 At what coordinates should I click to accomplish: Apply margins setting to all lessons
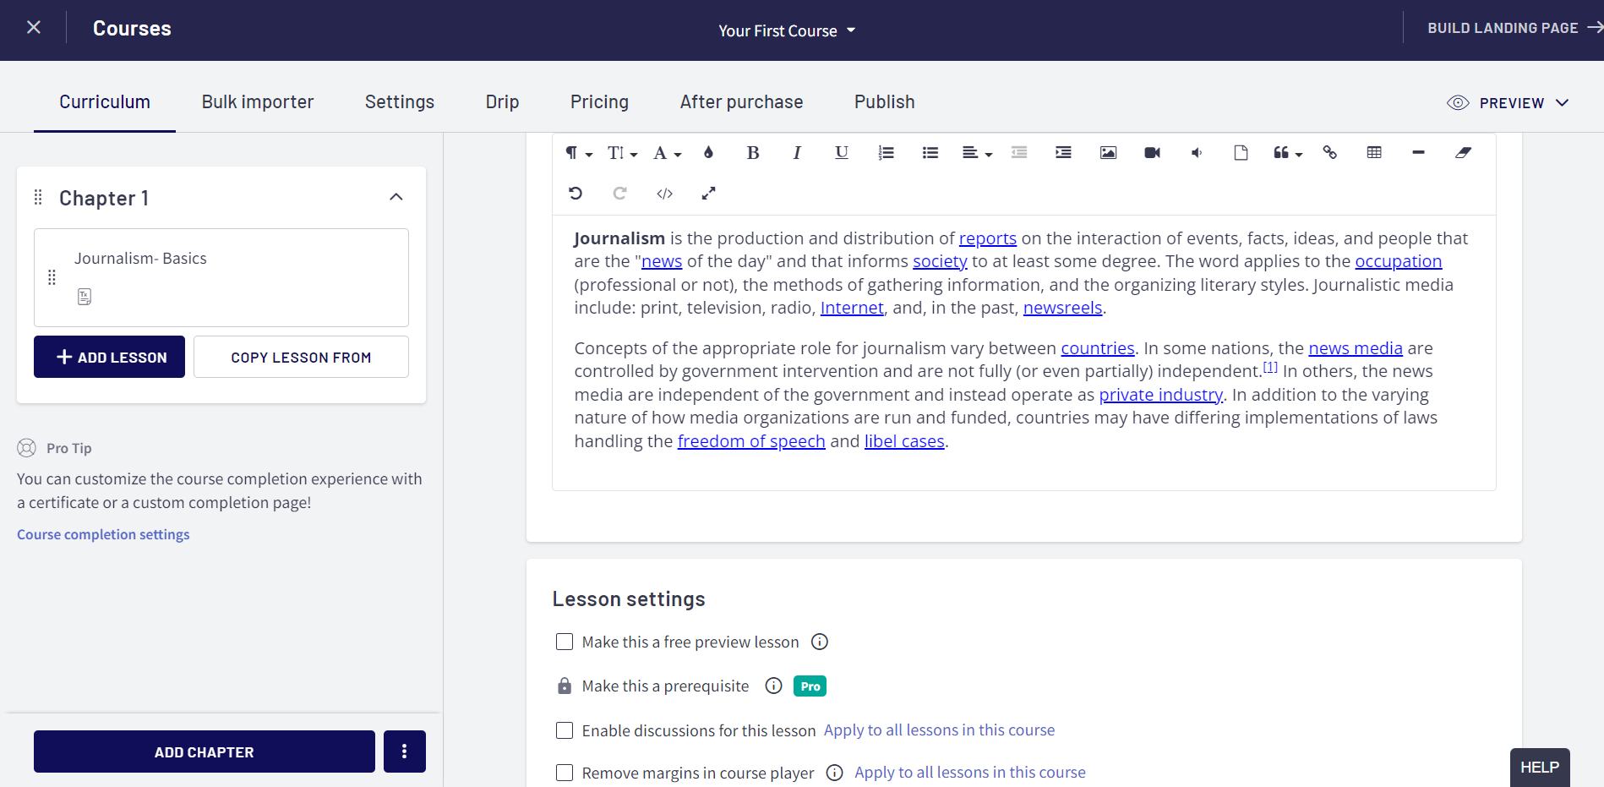pos(969,773)
